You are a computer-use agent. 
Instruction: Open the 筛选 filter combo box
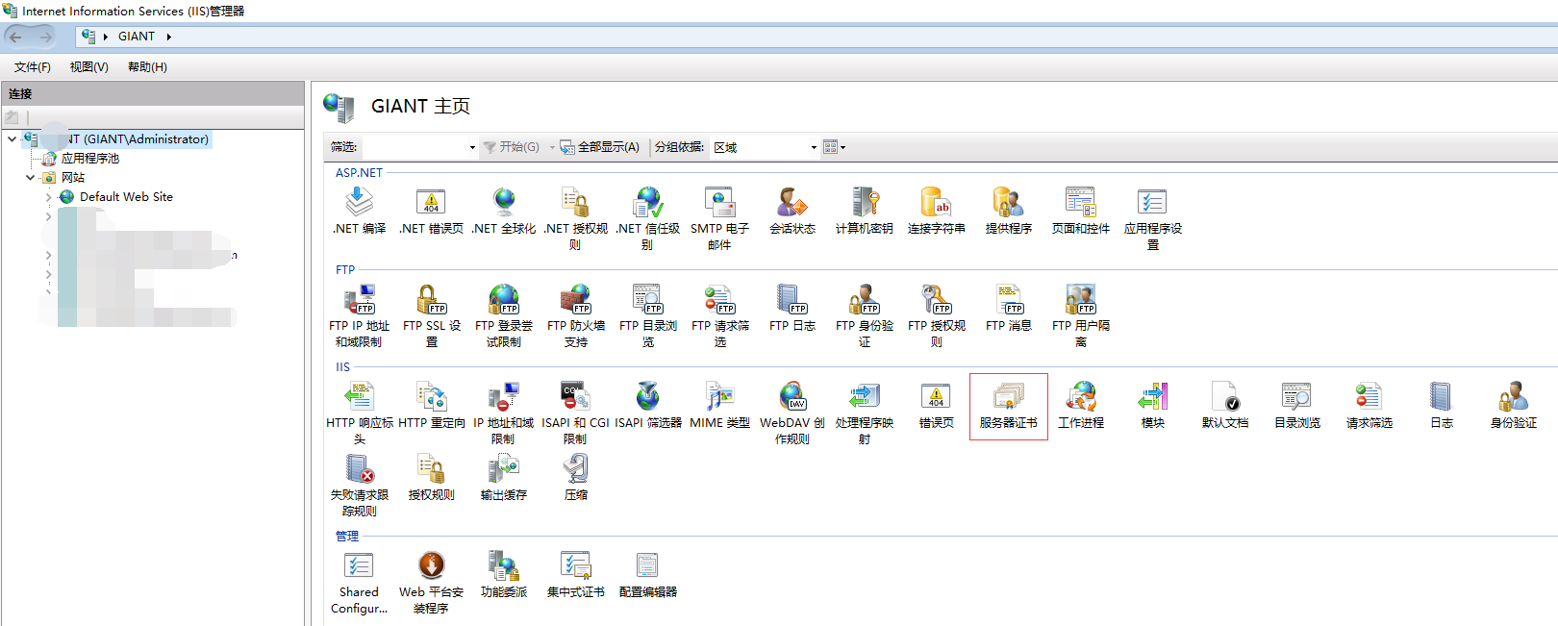(x=420, y=147)
